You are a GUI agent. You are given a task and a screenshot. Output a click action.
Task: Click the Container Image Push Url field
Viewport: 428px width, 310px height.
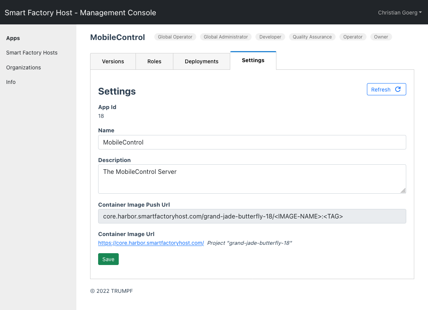(x=252, y=216)
